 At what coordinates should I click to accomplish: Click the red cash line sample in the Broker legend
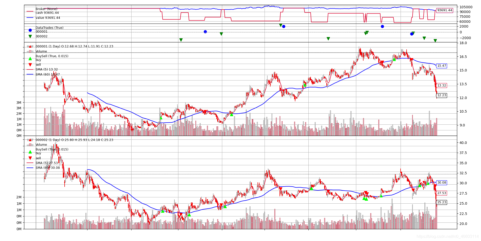[30, 11]
